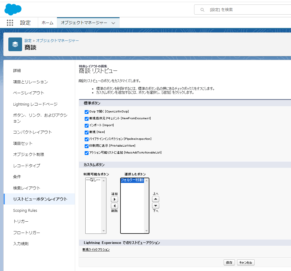The width and height of the screenshot is (291, 271).
Task: Click the オブジェクトマネージャー breadcrumb link
Action: pyautogui.click(x=57, y=40)
